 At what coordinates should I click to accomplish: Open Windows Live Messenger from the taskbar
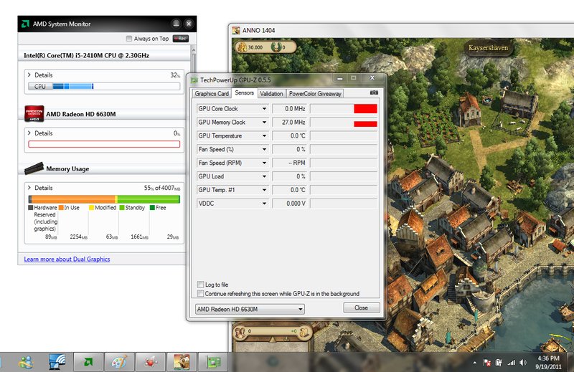click(27, 362)
